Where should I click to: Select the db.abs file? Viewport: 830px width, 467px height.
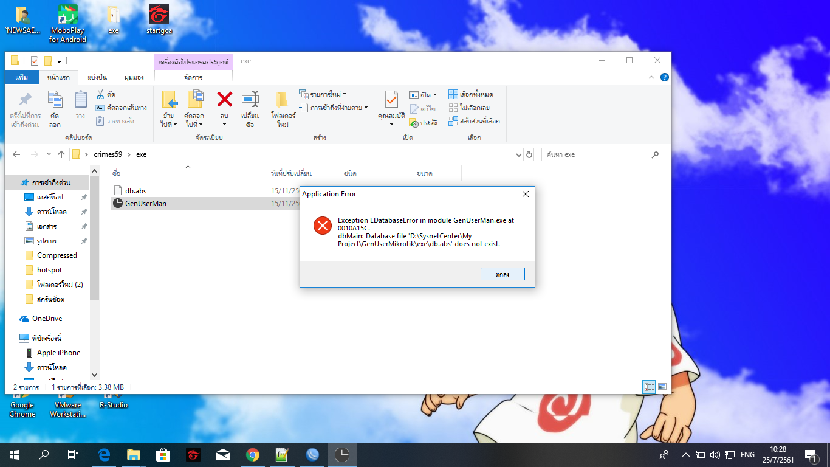pyautogui.click(x=135, y=190)
